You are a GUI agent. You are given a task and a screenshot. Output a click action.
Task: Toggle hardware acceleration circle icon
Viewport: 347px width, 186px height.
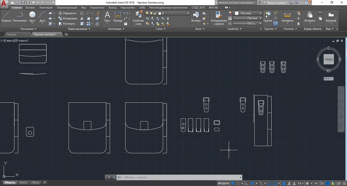point(328,183)
